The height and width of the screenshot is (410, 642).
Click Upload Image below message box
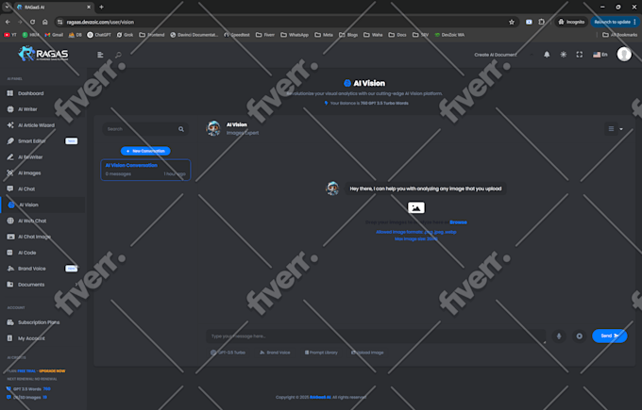pyautogui.click(x=367, y=353)
